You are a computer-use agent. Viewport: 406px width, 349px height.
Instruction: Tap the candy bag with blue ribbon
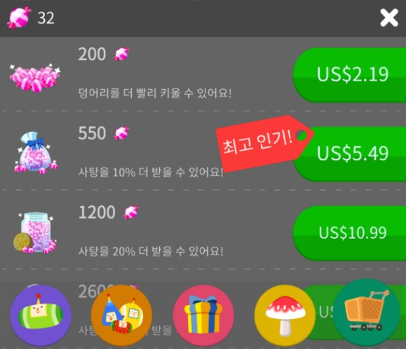coord(36,153)
